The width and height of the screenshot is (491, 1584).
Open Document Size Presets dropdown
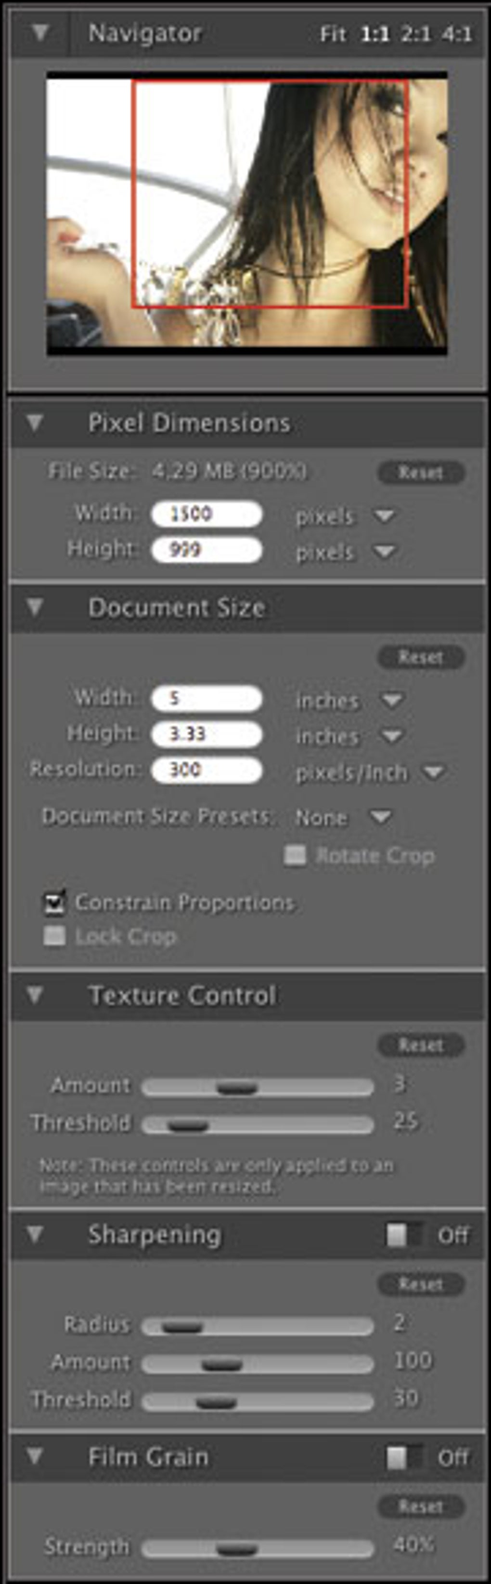click(x=380, y=817)
